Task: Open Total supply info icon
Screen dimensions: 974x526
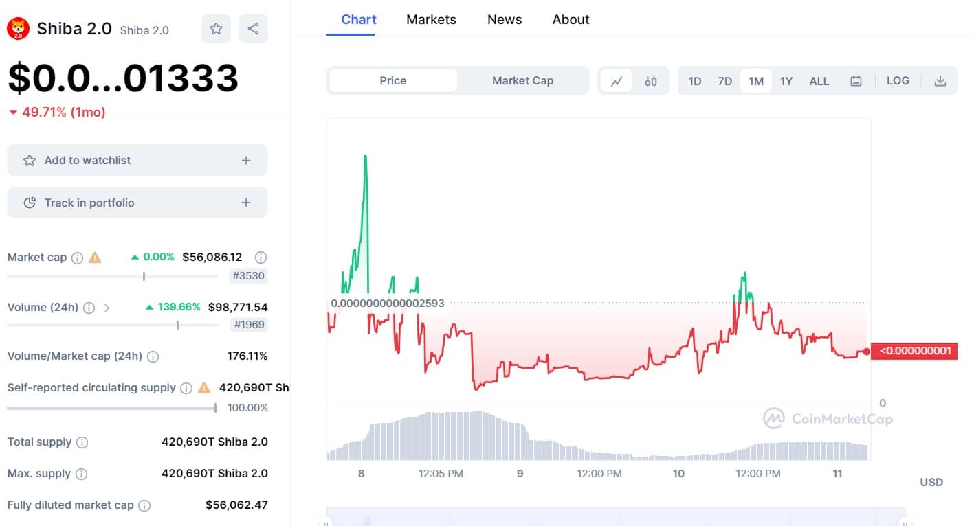Action: pyautogui.click(x=82, y=442)
